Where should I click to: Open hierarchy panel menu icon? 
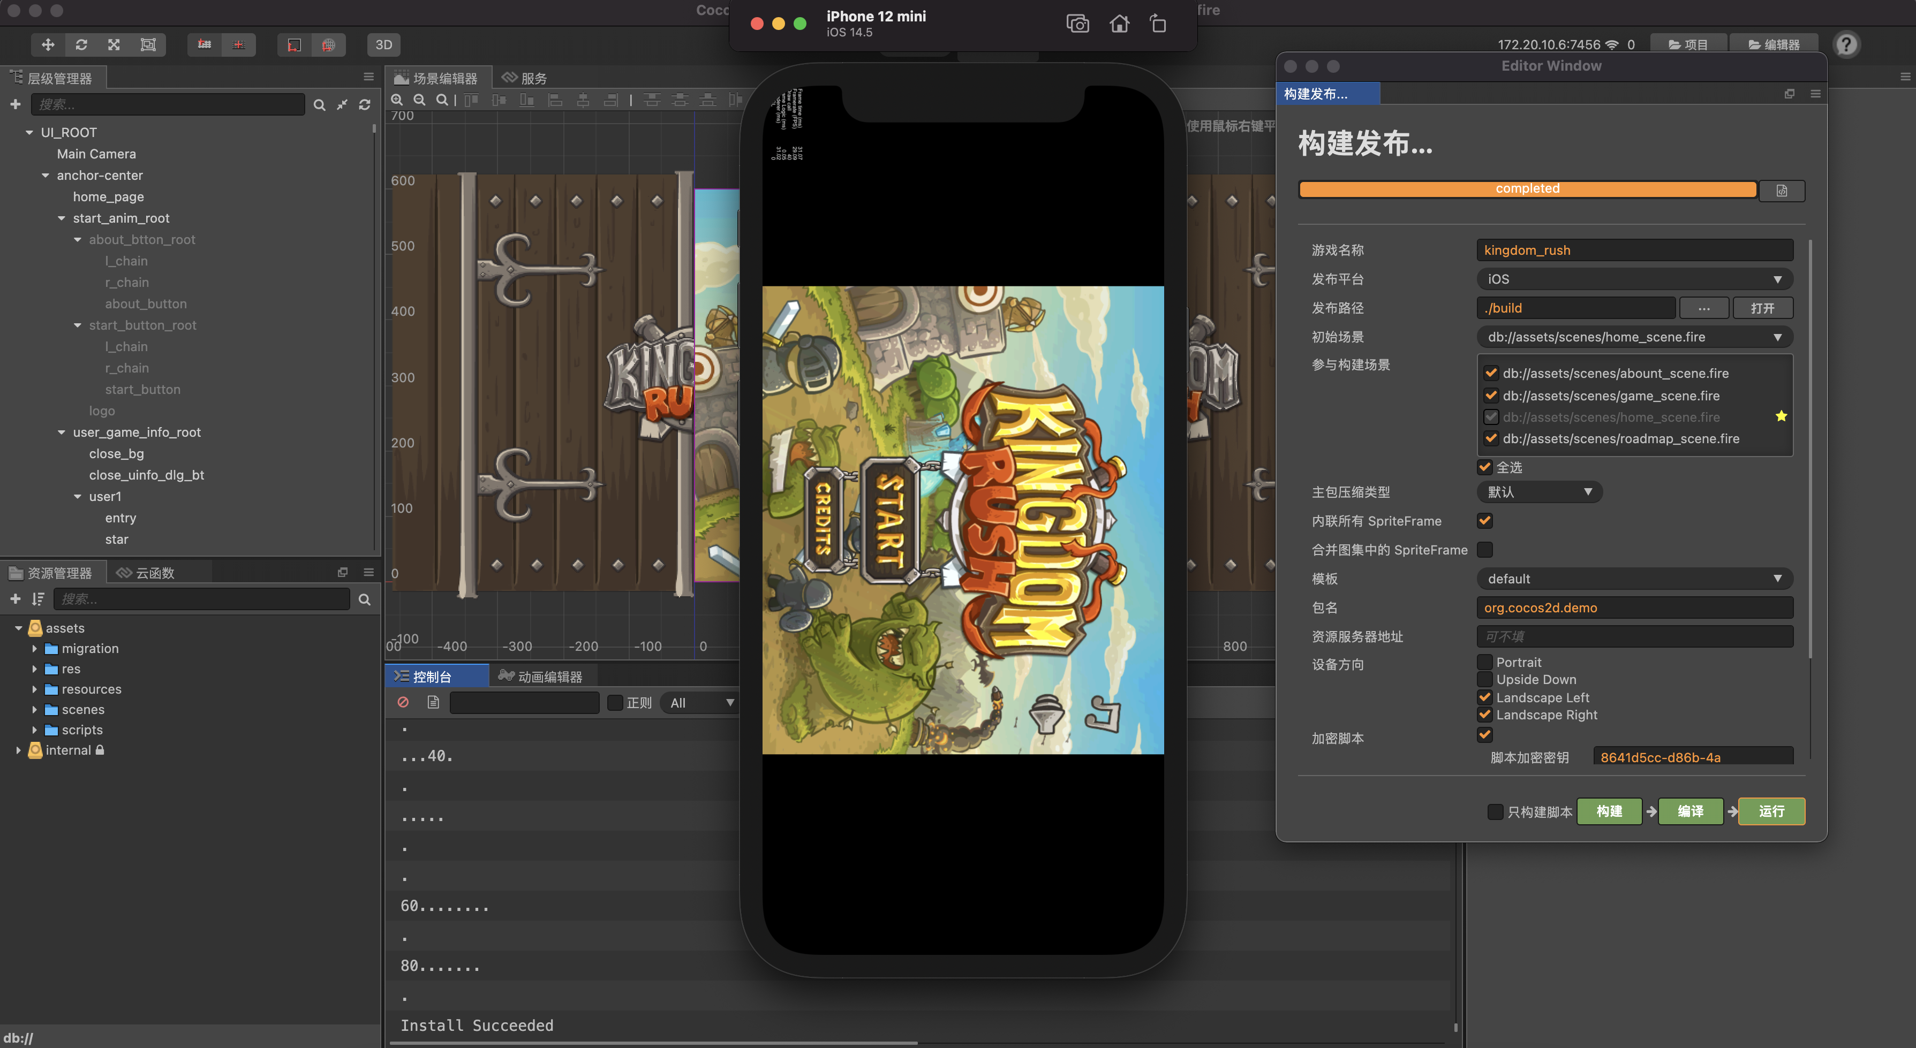(368, 77)
